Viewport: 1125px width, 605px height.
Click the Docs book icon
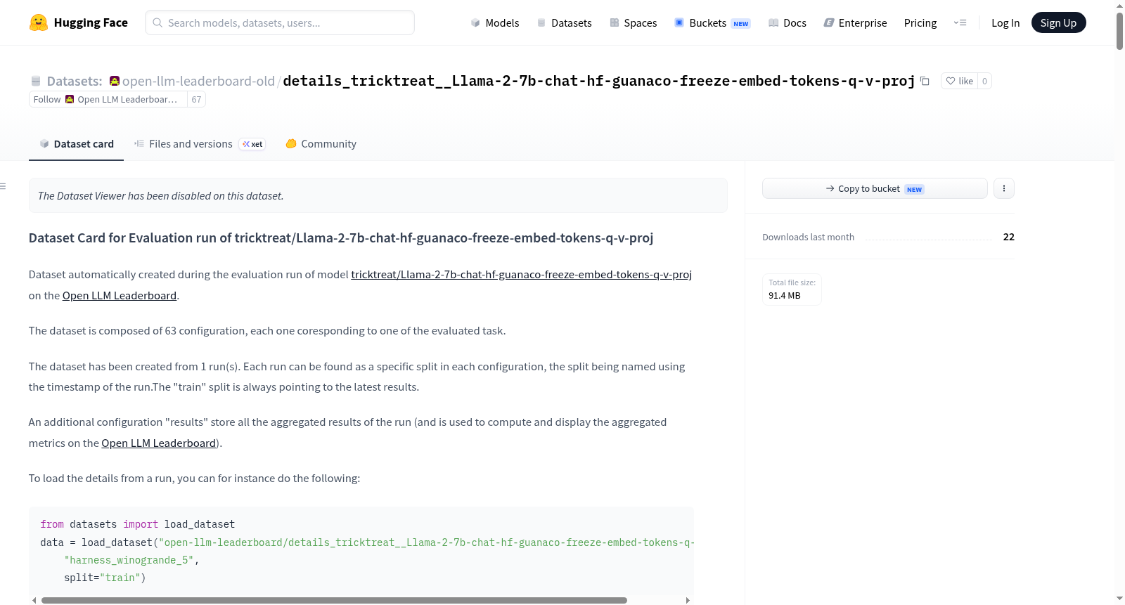[773, 23]
